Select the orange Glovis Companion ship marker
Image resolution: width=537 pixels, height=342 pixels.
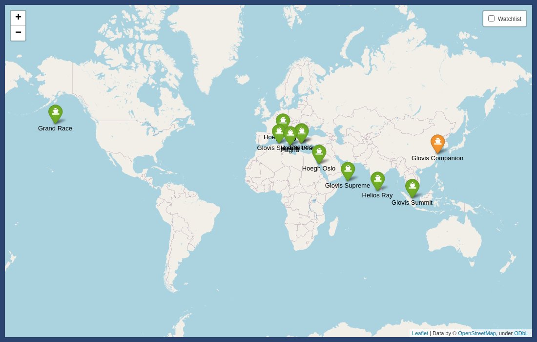[x=438, y=143]
